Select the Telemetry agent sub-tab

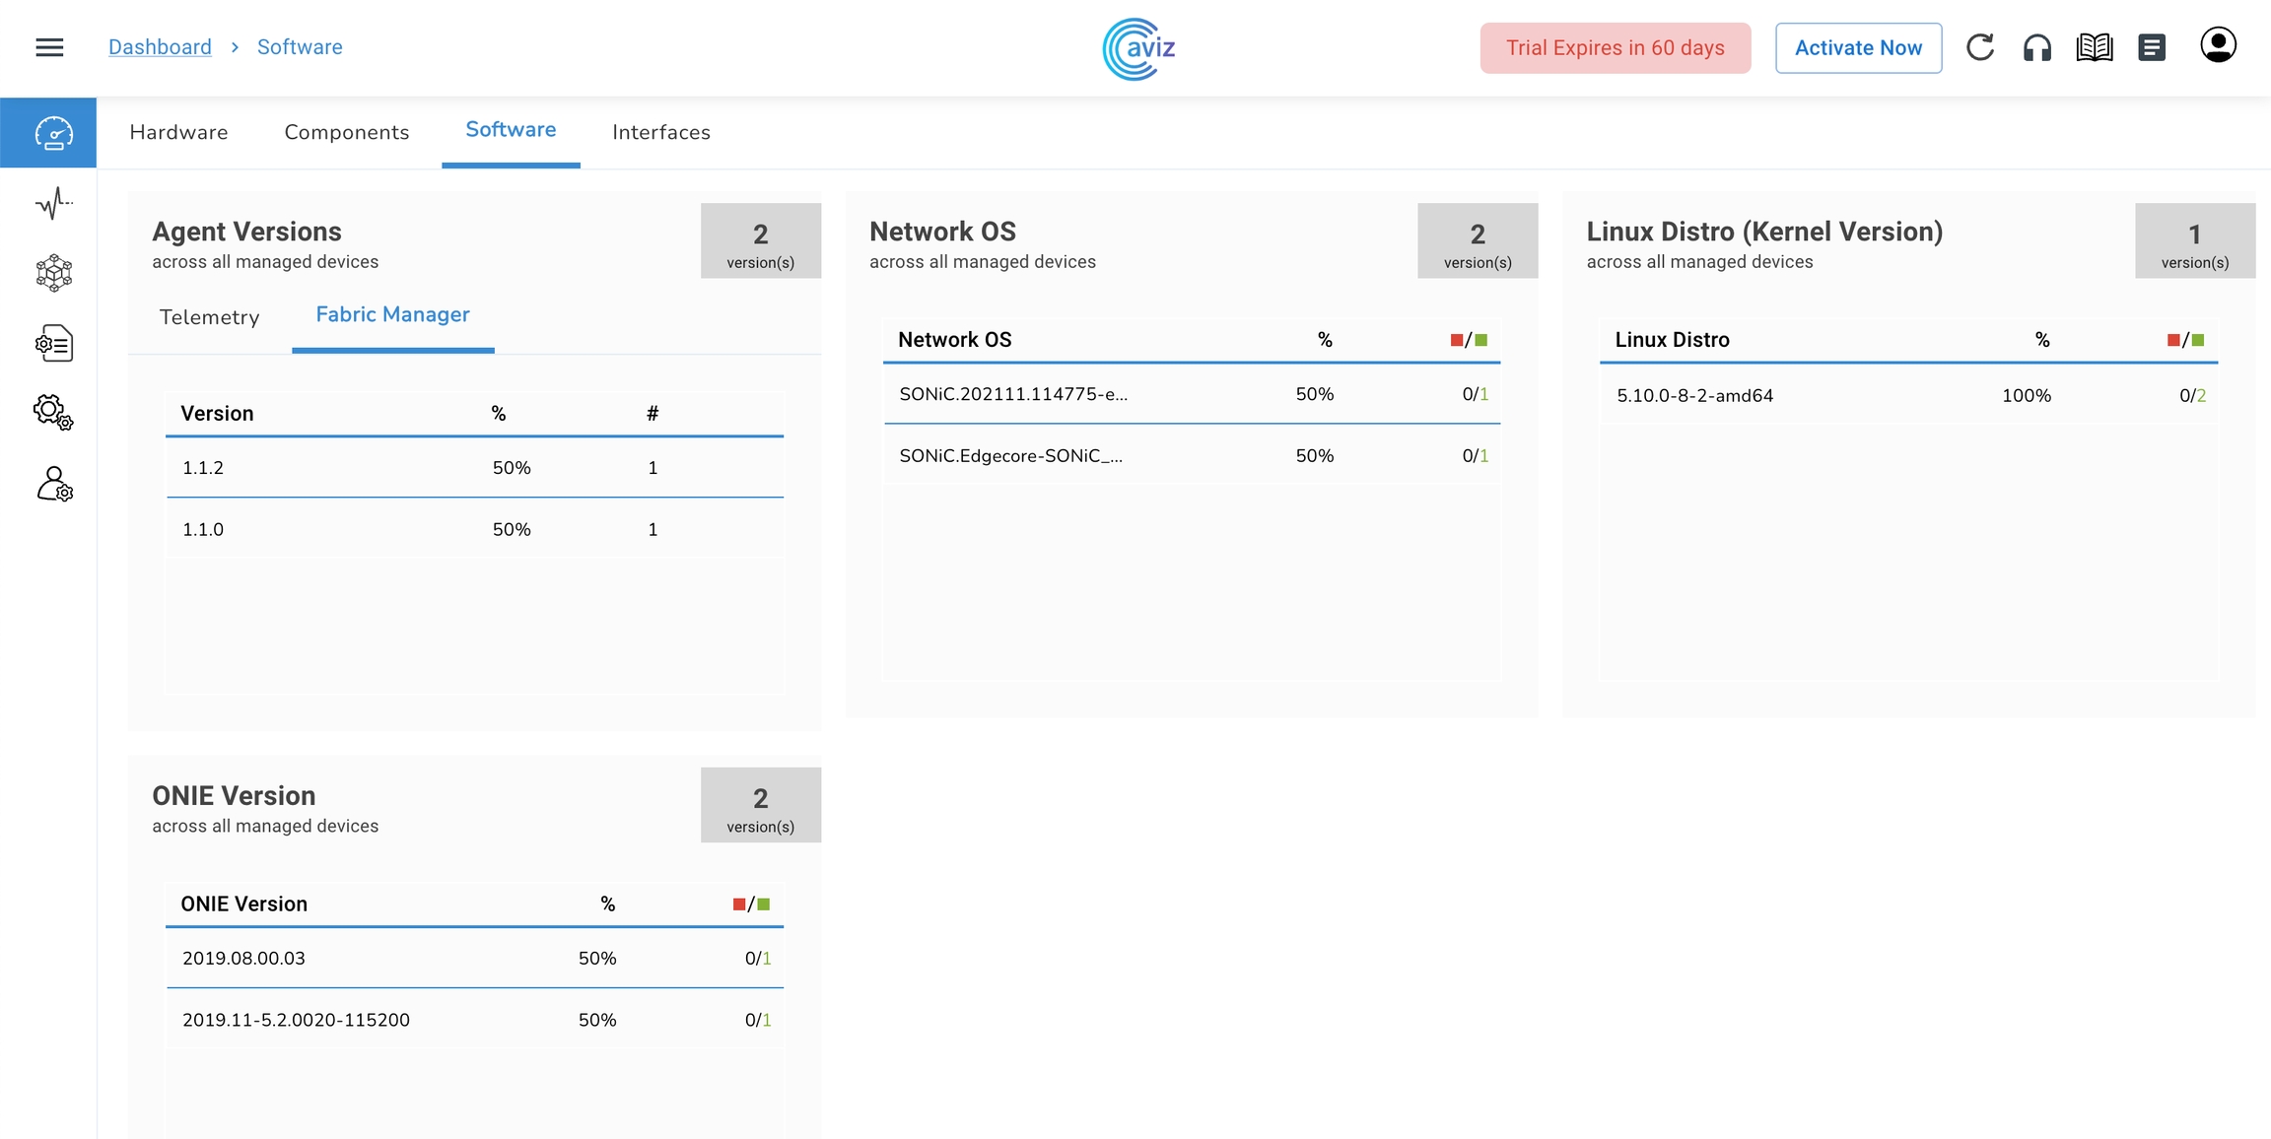click(x=209, y=317)
